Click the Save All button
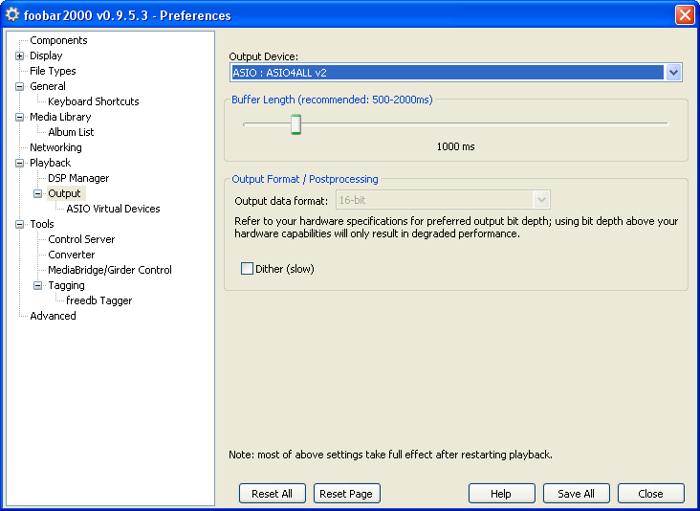The height and width of the screenshot is (511, 700). coord(576,494)
